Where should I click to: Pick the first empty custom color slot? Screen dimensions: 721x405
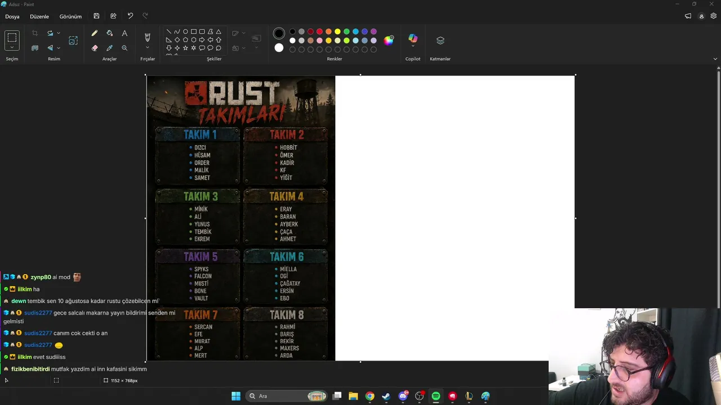point(292,49)
